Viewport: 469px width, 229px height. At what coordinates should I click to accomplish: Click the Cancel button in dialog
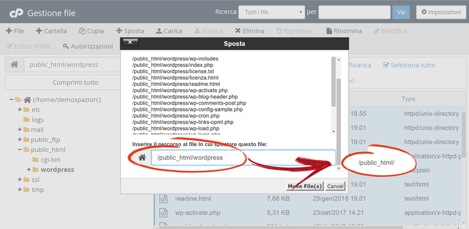[x=335, y=186]
